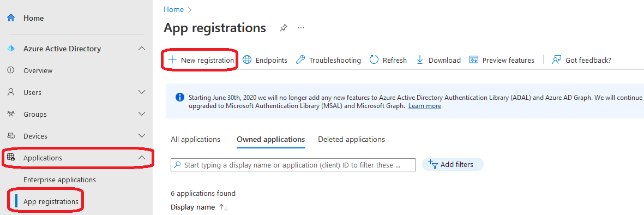
Task: Open Overview in sidebar
Action: point(38,71)
